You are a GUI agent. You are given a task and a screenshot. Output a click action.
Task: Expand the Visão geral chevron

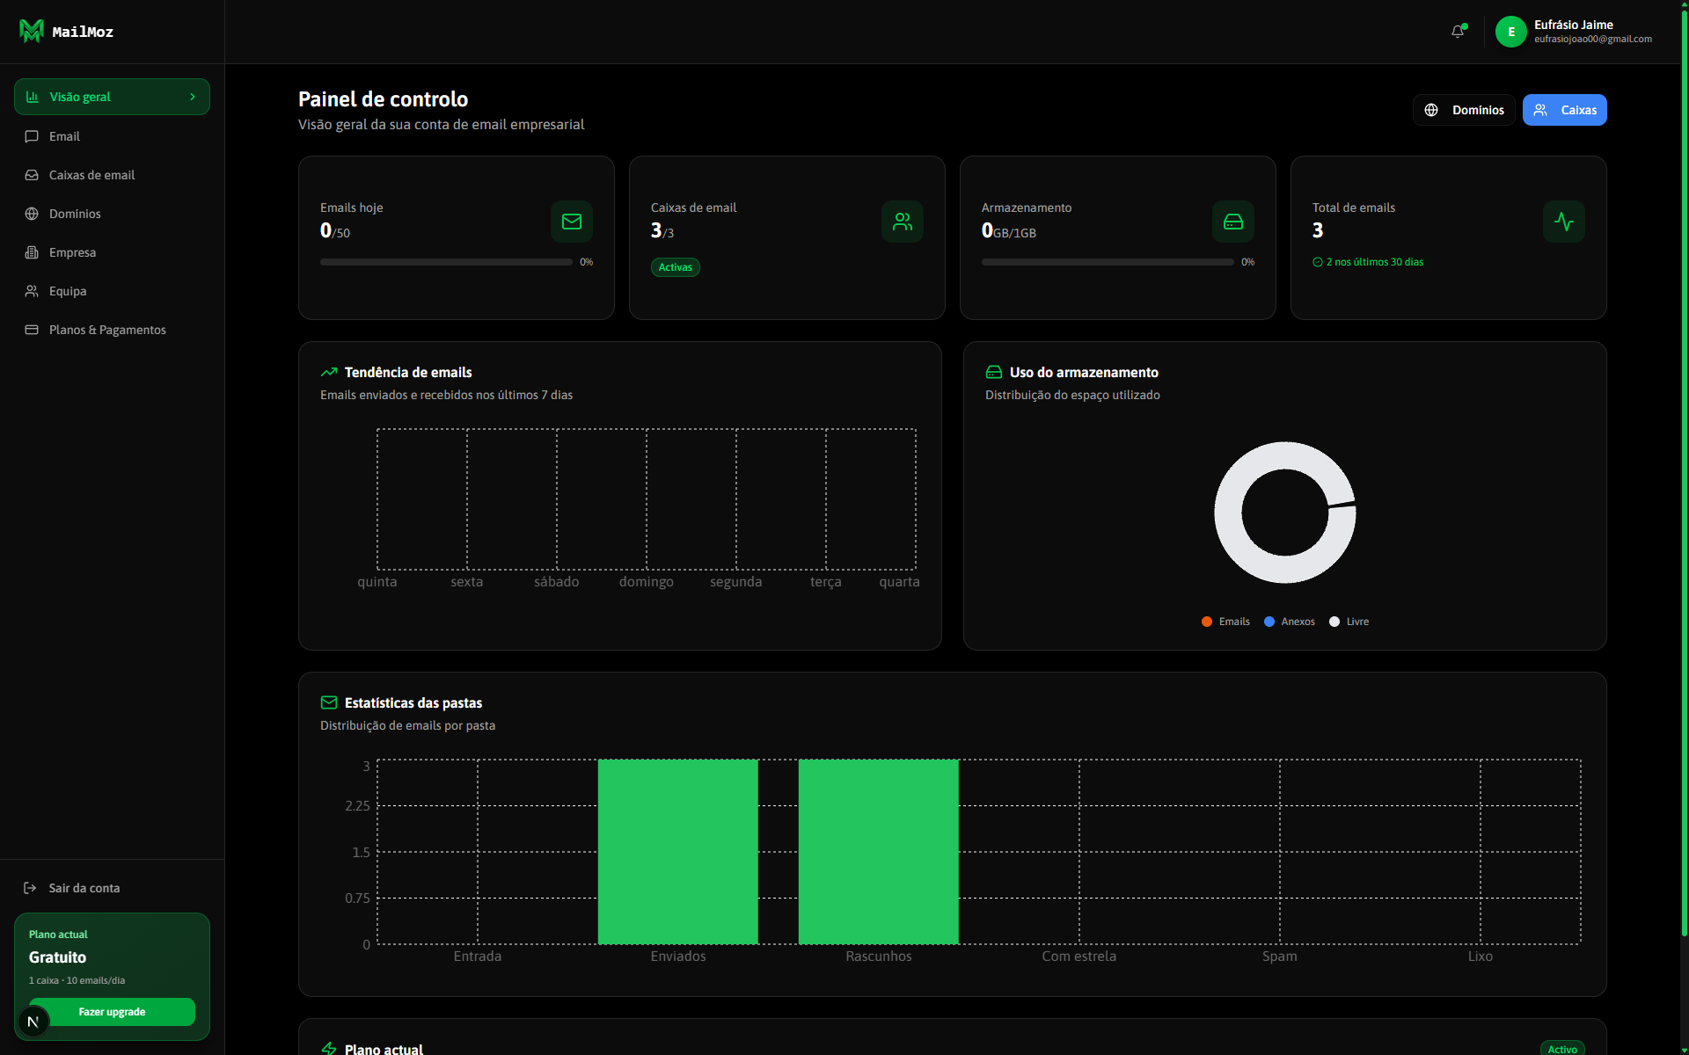point(193,97)
